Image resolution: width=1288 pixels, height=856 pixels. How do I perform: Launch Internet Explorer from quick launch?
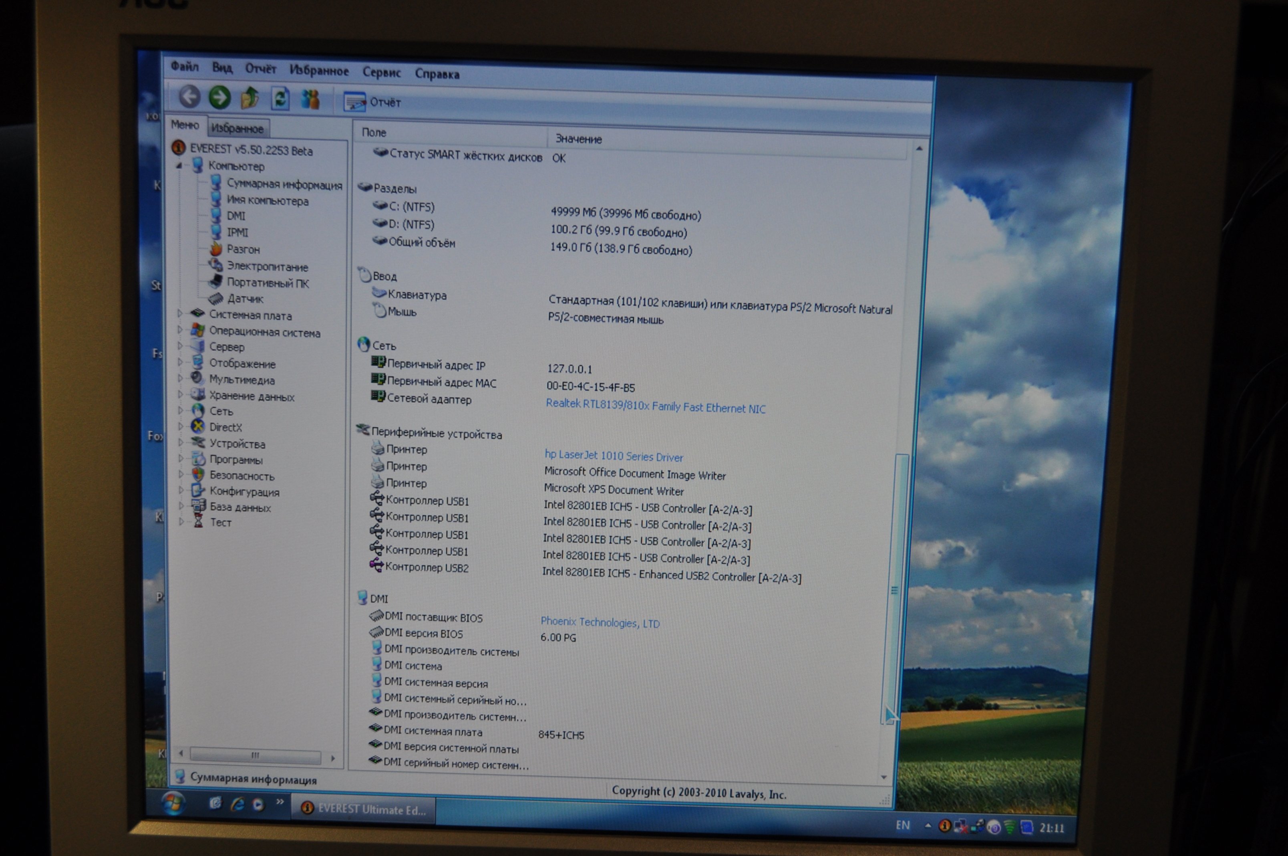[x=237, y=804]
